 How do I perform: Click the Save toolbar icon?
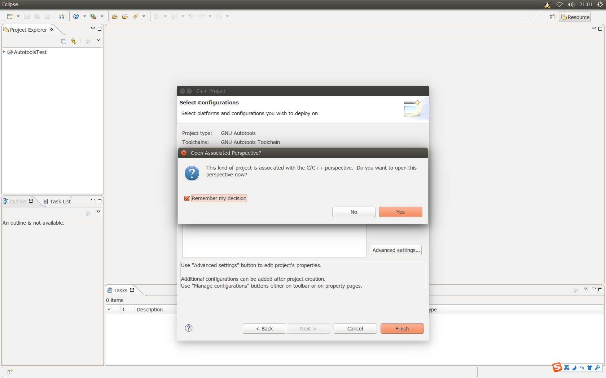point(27,16)
